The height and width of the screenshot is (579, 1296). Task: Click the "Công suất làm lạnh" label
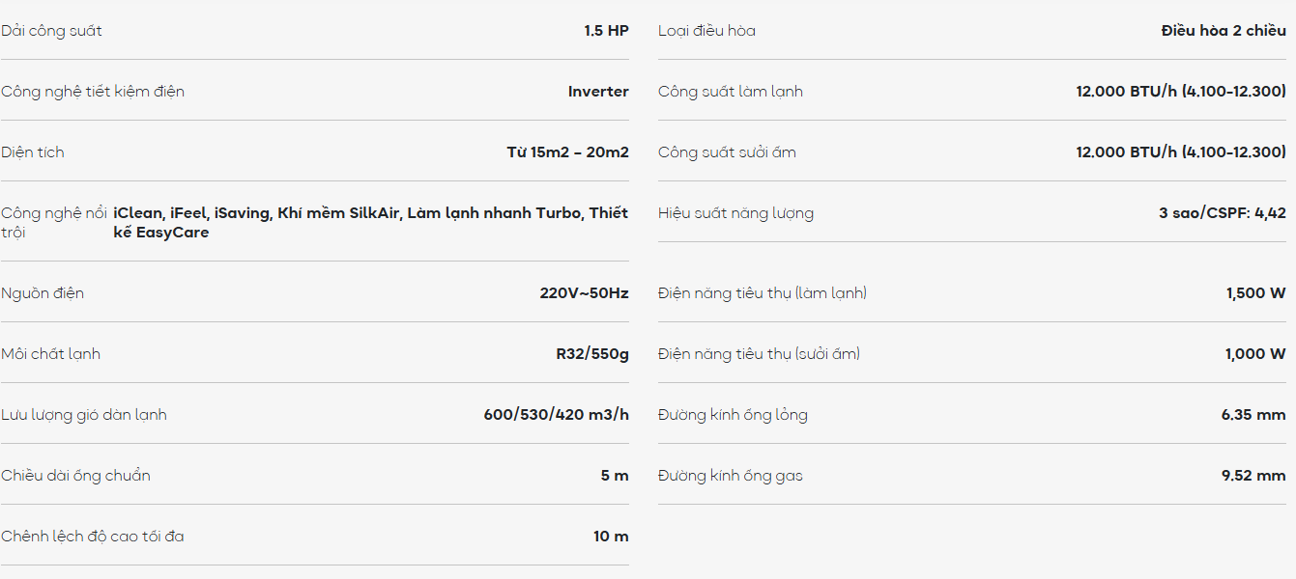click(x=730, y=92)
